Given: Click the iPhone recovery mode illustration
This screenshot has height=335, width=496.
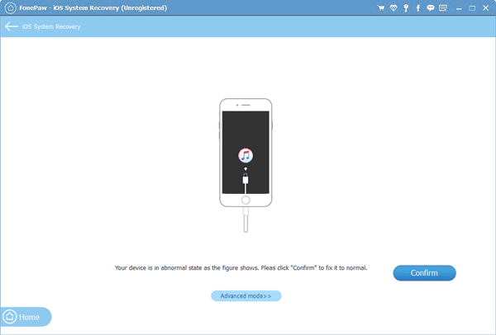Looking at the screenshot, I should pos(246,165).
